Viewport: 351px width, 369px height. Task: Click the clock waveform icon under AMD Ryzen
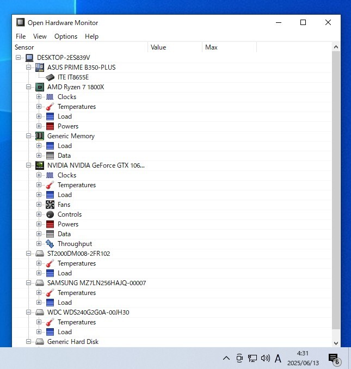click(50, 97)
